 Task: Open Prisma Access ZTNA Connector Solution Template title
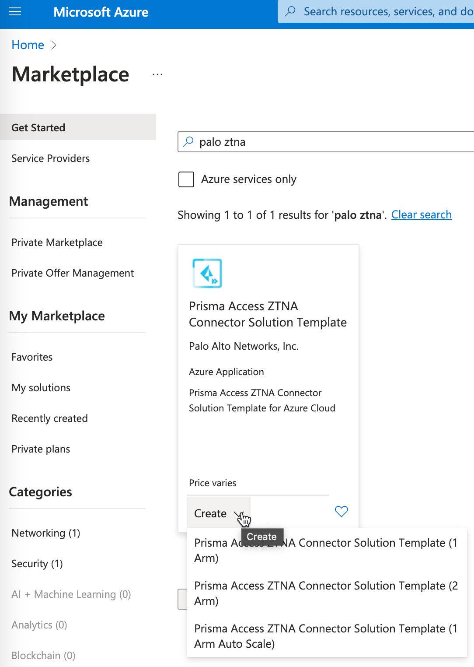pyautogui.click(x=268, y=314)
